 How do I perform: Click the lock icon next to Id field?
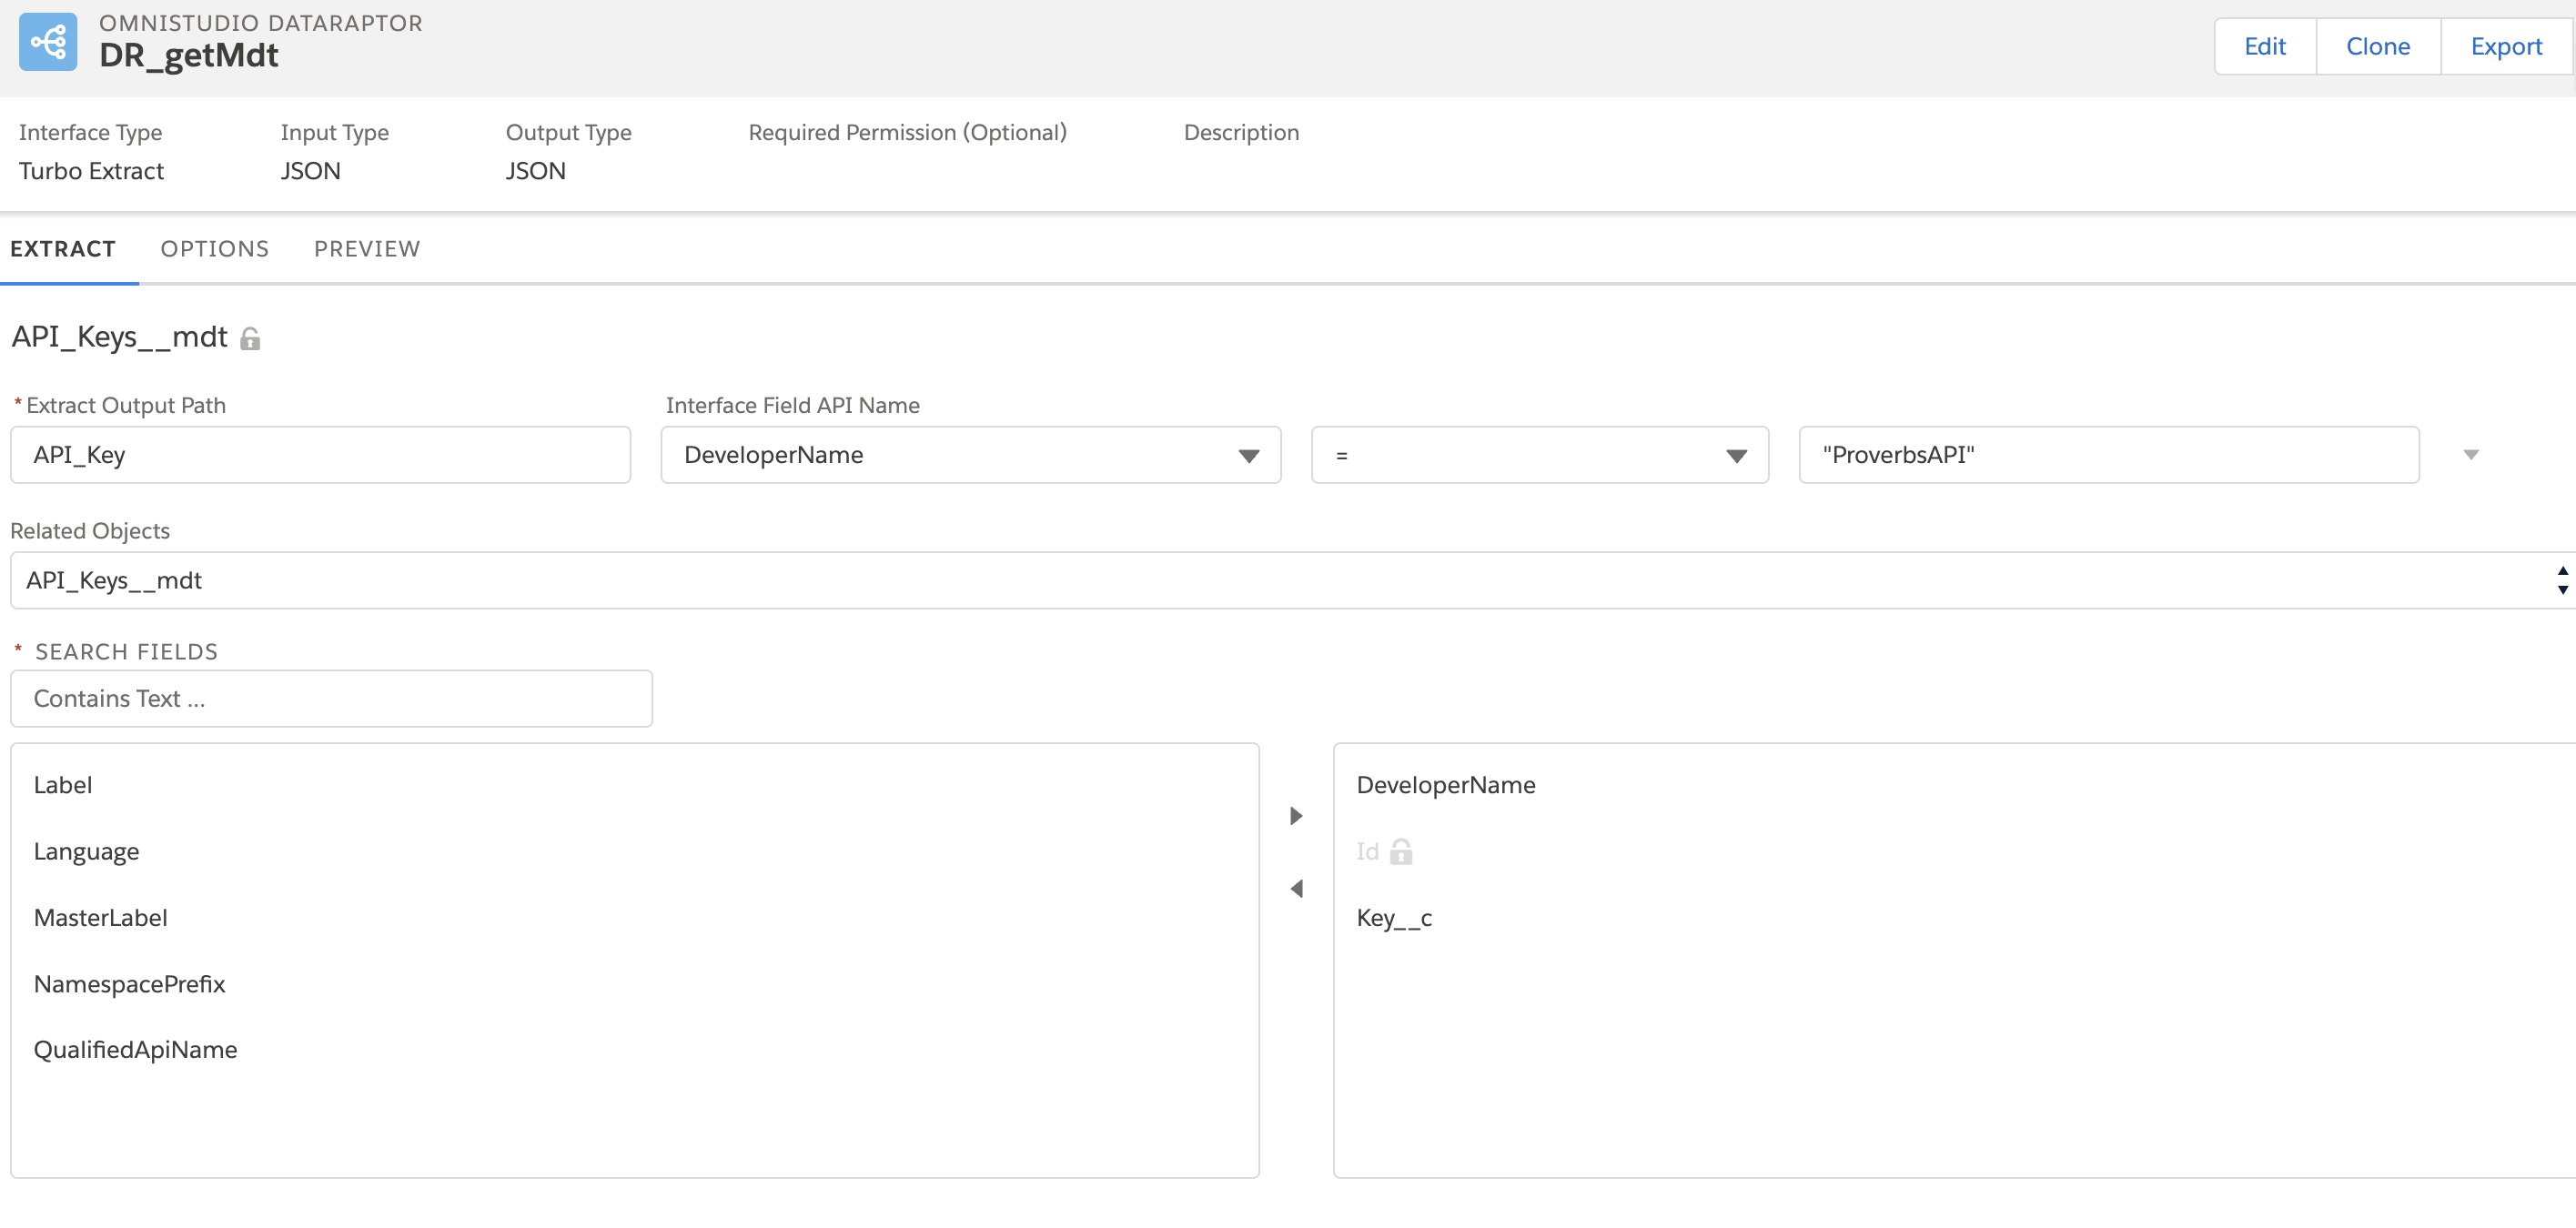click(1401, 851)
